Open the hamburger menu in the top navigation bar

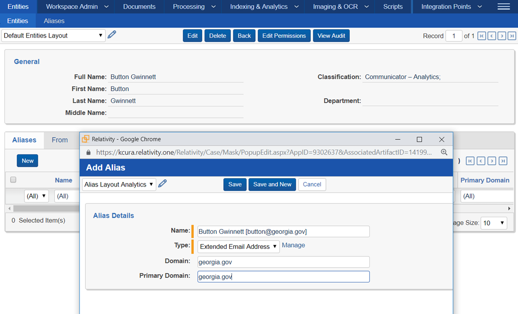tap(503, 6)
